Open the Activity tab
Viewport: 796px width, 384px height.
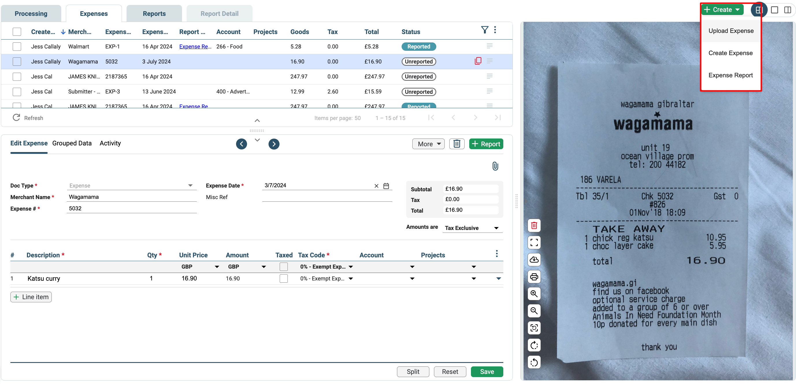coord(110,143)
